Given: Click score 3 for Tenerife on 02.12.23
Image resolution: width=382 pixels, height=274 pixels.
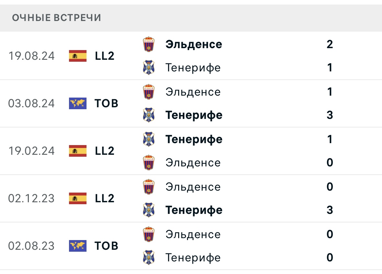Looking at the screenshot, I should tap(330, 210).
